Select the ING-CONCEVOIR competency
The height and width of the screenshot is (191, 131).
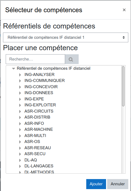point(41,87)
